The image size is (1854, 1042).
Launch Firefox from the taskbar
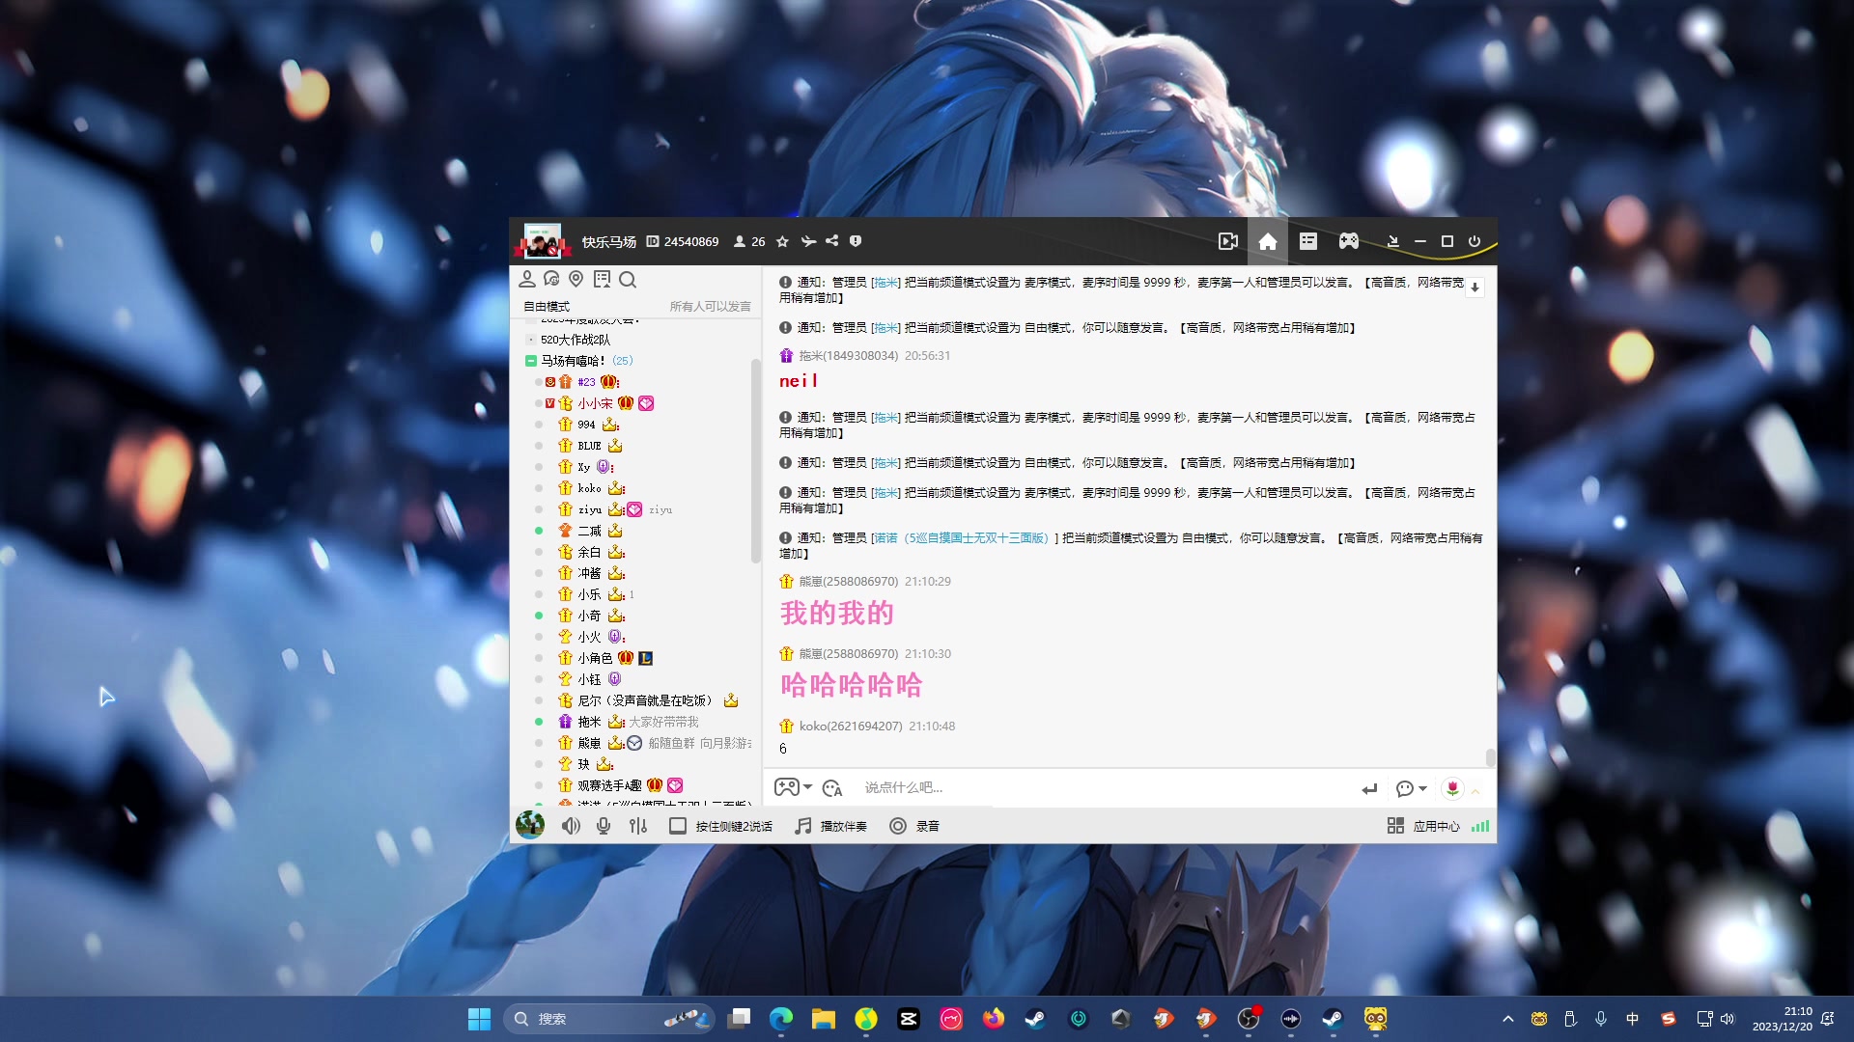coord(994,1019)
